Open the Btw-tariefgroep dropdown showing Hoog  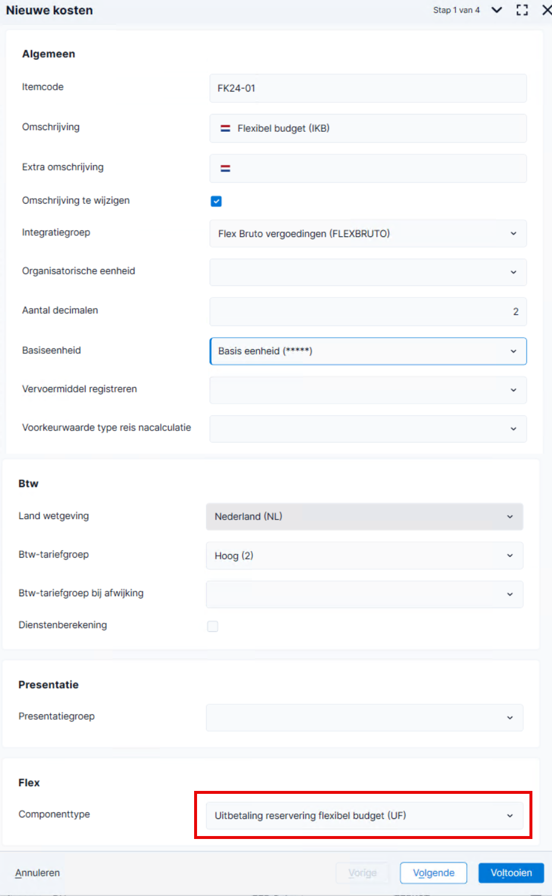(364, 556)
